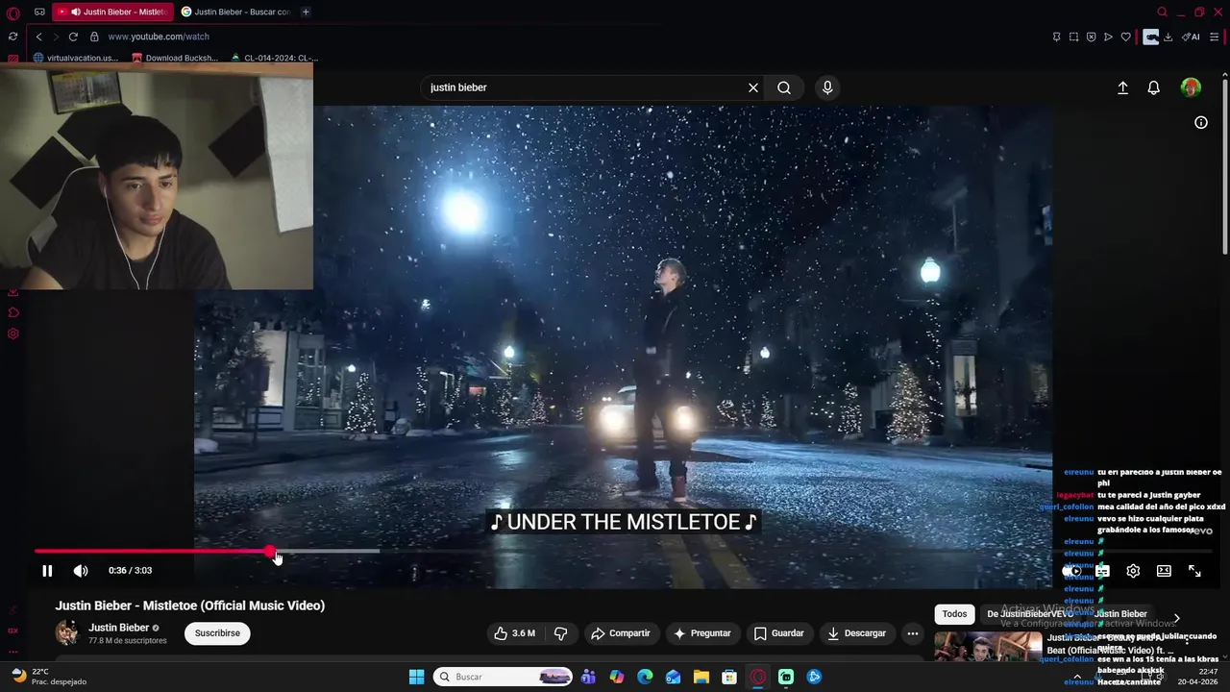Image resolution: width=1230 pixels, height=692 pixels.
Task: Click the Windows taskbar Buscar search box
Action: pos(503,677)
